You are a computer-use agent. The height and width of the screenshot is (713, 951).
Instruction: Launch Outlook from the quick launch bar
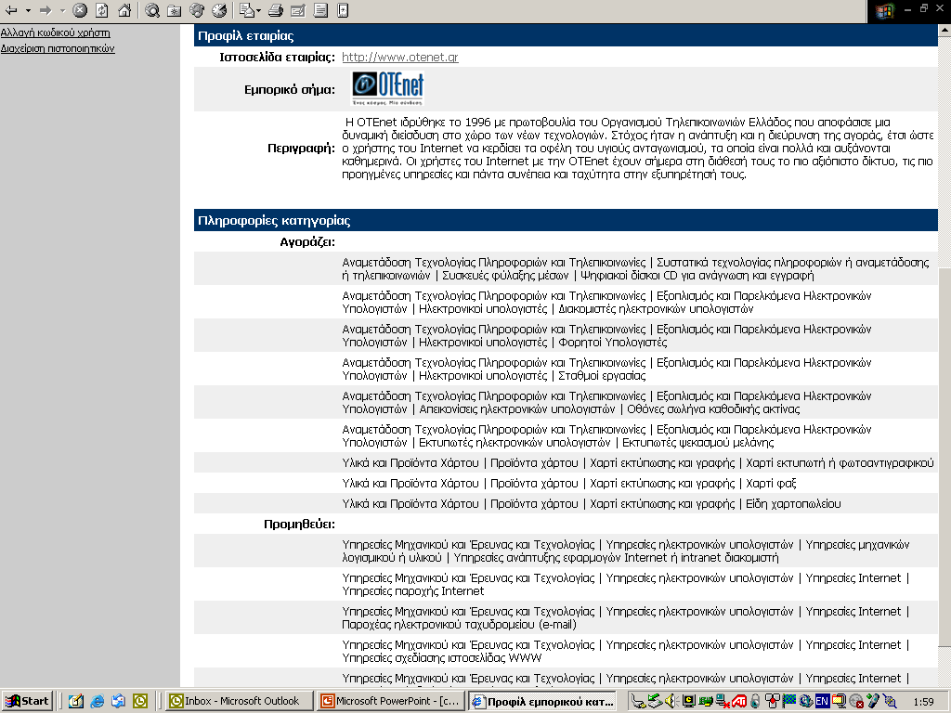tap(140, 702)
